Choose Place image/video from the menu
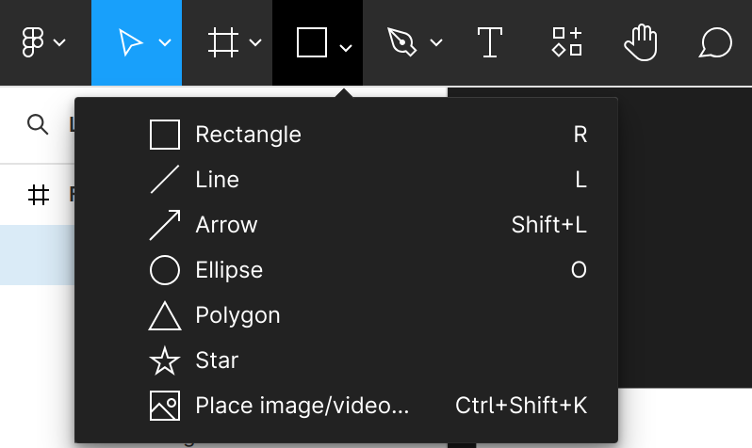 click(x=346, y=406)
